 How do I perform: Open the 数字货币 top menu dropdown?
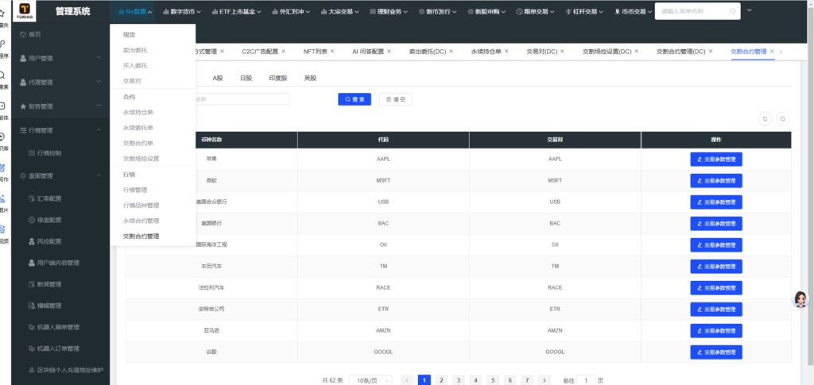click(183, 11)
